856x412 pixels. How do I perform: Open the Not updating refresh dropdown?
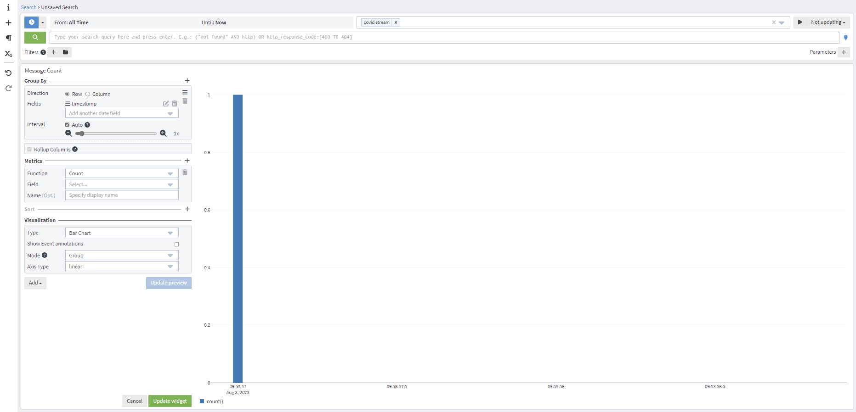828,22
